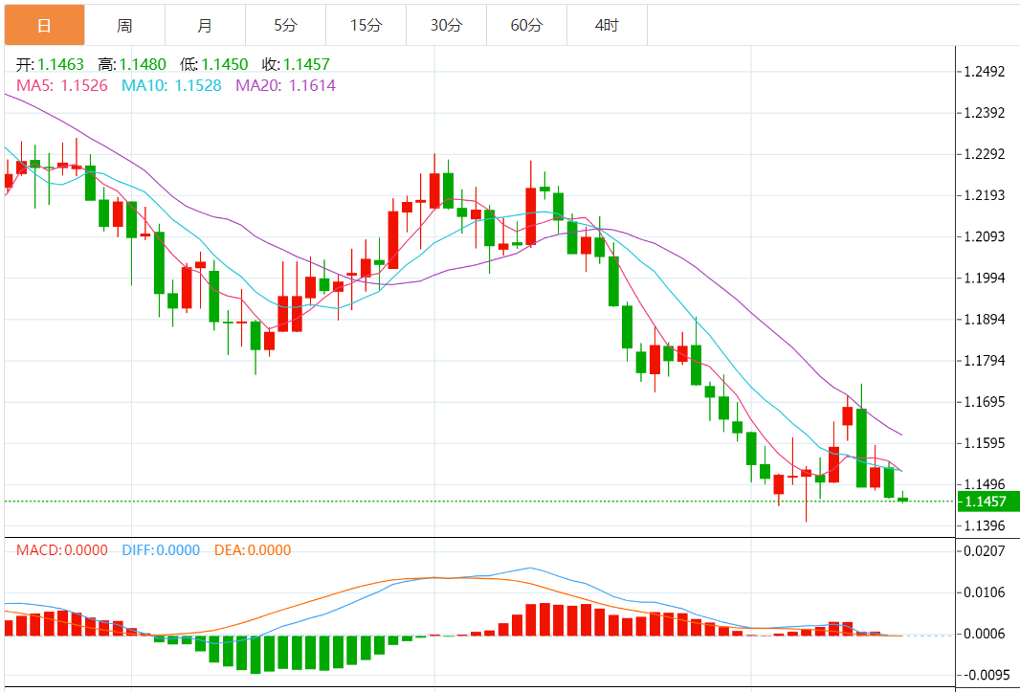
Task: Click the 1.2492 price axis label
Action: (986, 72)
